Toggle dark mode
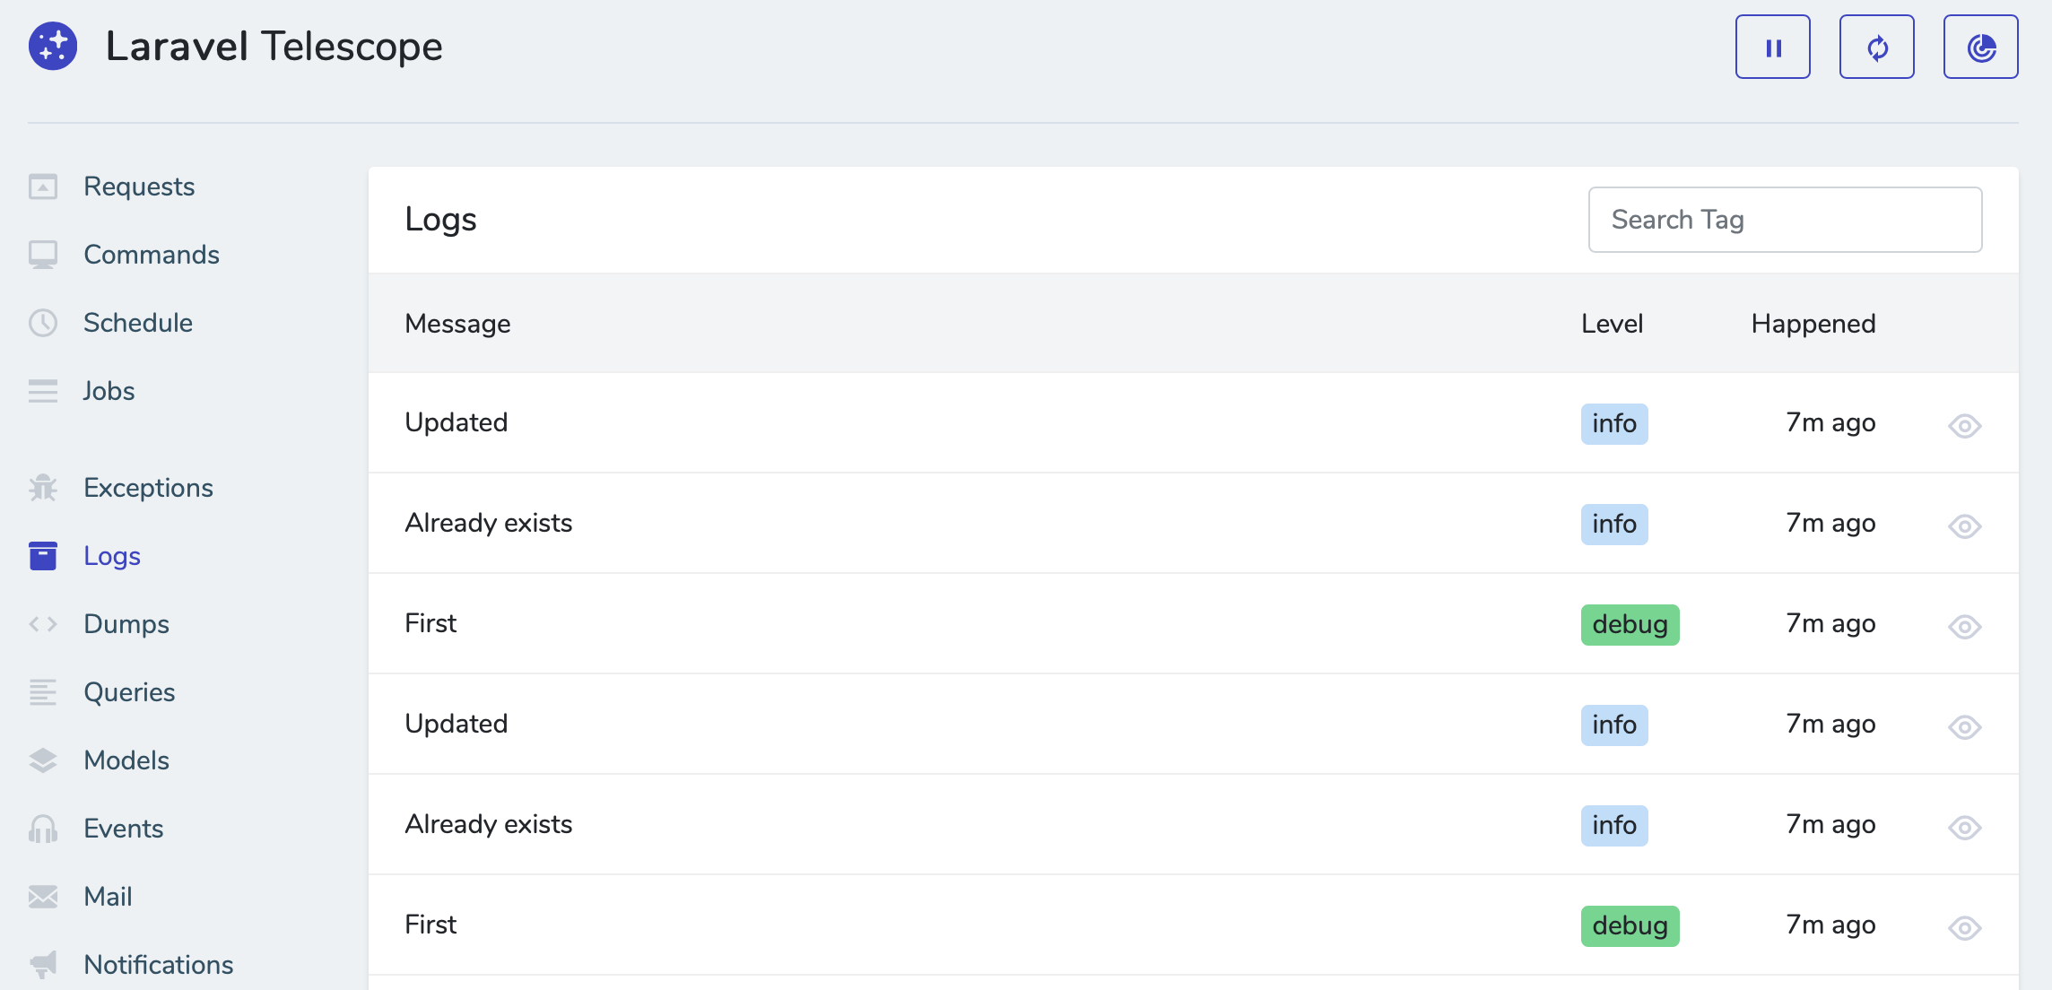 tap(1980, 47)
